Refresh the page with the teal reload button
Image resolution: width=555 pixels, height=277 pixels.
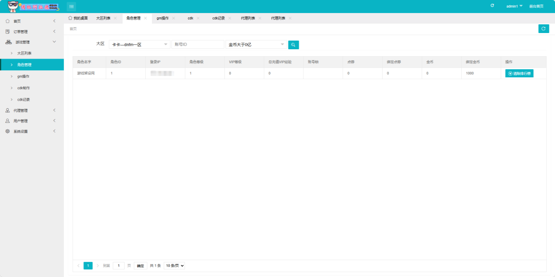(543, 29)
